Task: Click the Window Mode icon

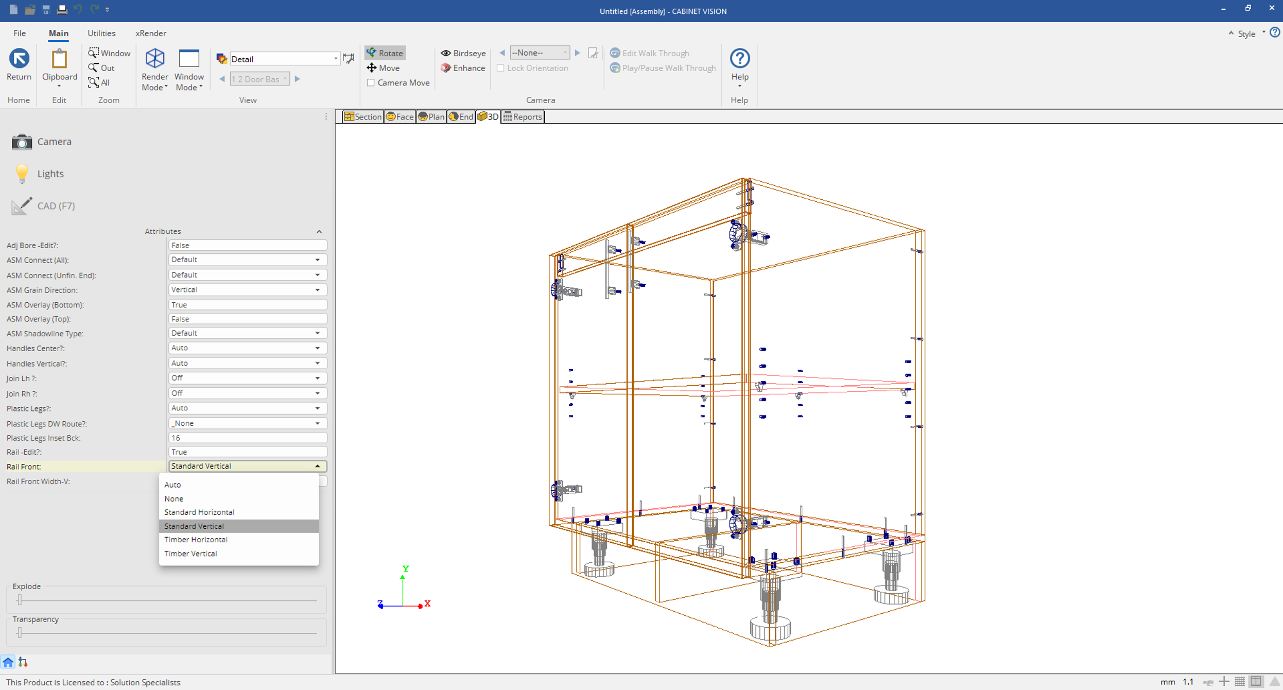Action: click(188, 59)
